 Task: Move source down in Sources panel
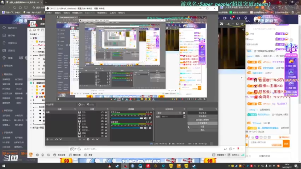97,139
